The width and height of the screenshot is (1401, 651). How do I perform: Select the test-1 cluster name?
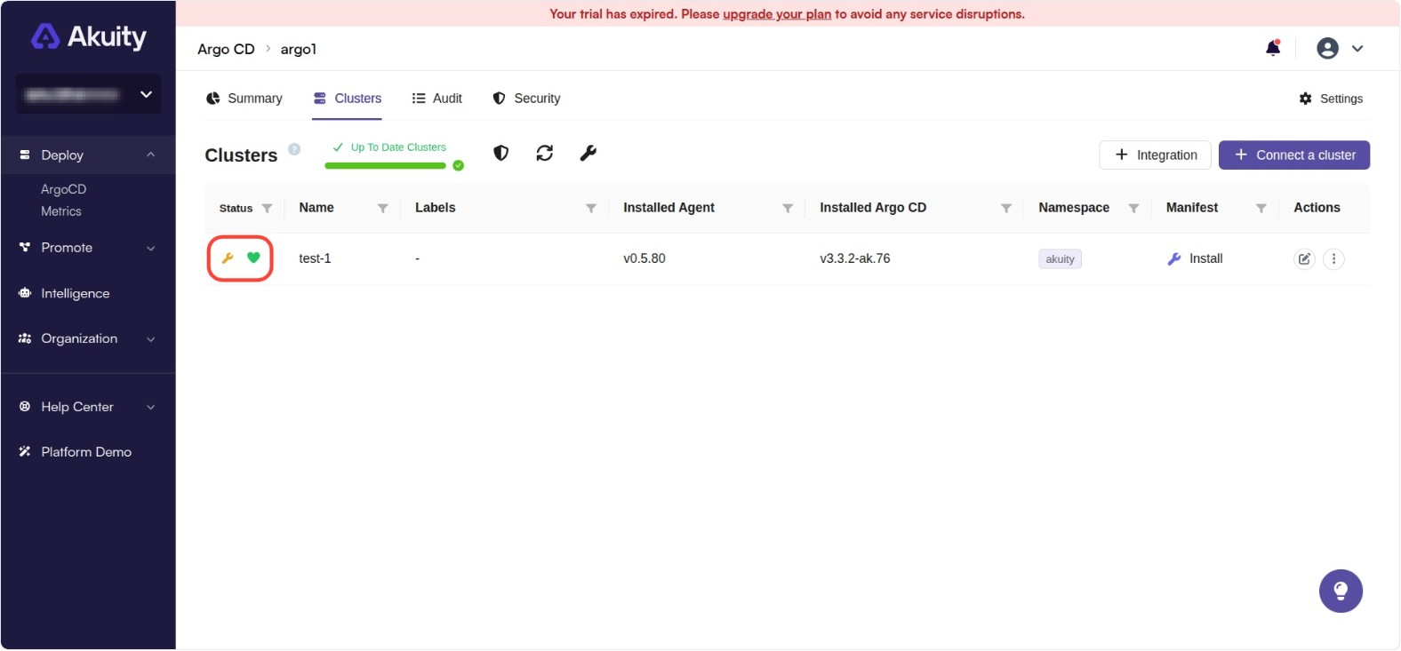pyautogui.click(x=315, y=258)
